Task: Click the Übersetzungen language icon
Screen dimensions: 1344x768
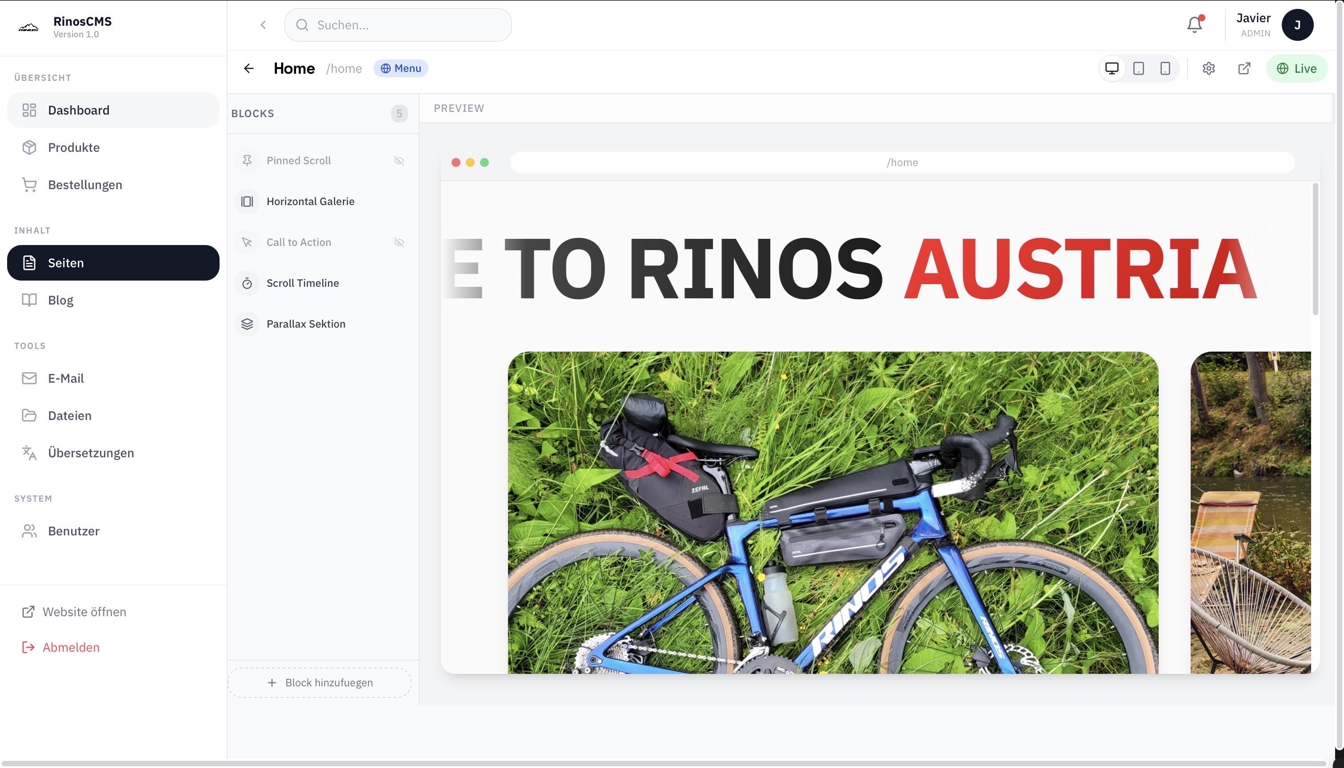Action: tap(29, 452)
